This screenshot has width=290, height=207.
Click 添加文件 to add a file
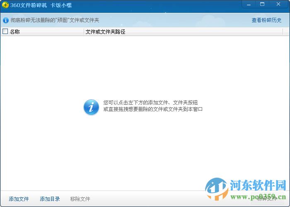click(19, 199)
